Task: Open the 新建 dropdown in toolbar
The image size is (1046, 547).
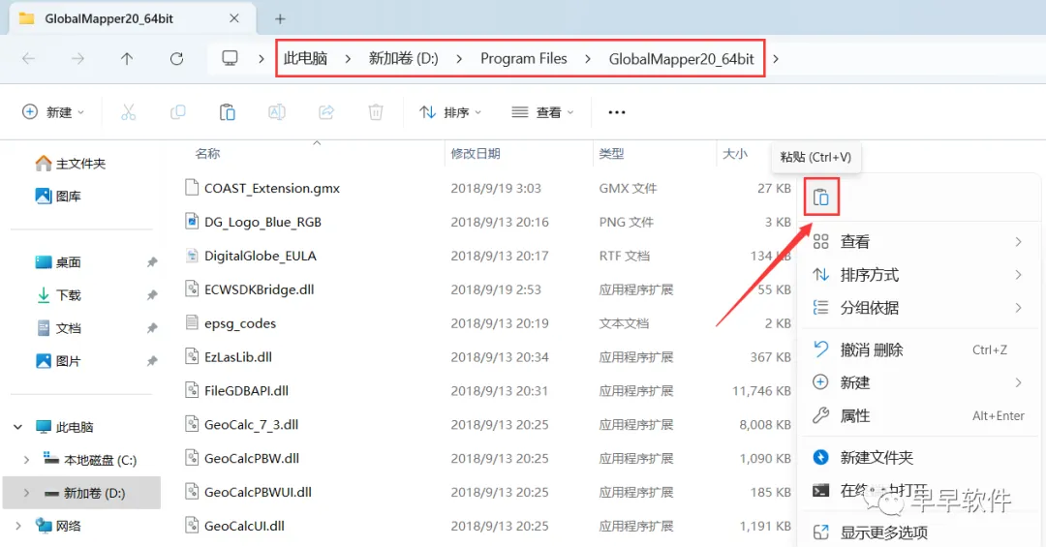Action: pyautogui.click(x=53, y=112)
